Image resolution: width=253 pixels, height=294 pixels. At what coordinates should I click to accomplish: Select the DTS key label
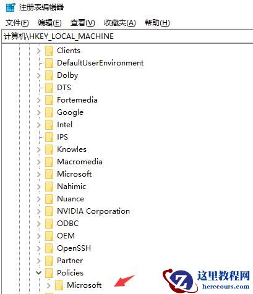[64, 88]
